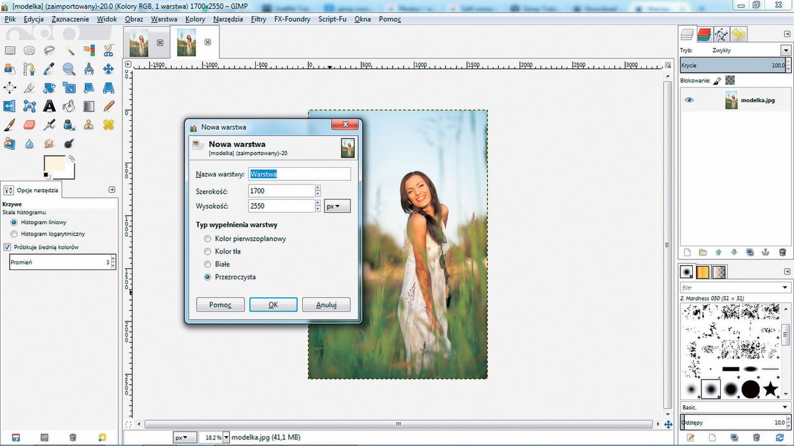Select the Free Select lasso tool

coord(49,51)
